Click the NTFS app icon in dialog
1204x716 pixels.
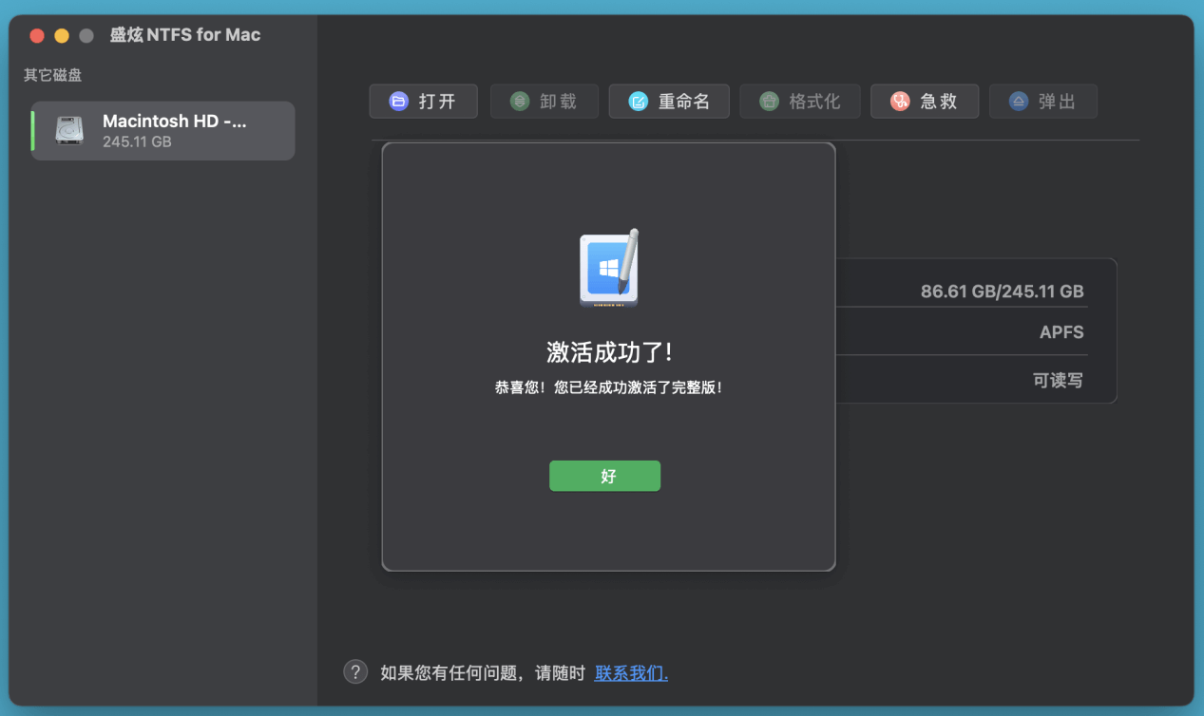click(608, 269)
